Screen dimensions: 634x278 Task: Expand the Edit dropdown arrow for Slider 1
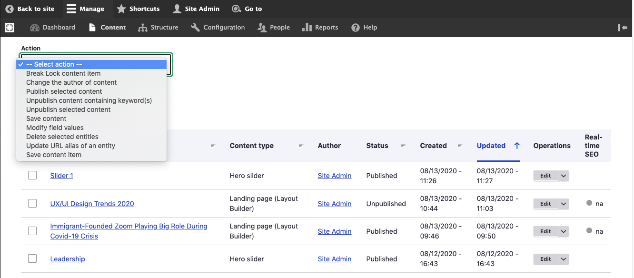point(564,176)
